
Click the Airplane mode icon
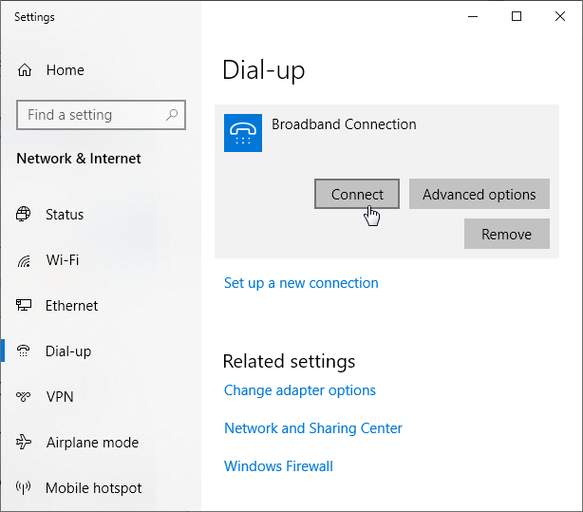pyautogui.click(x=24, y=443)
